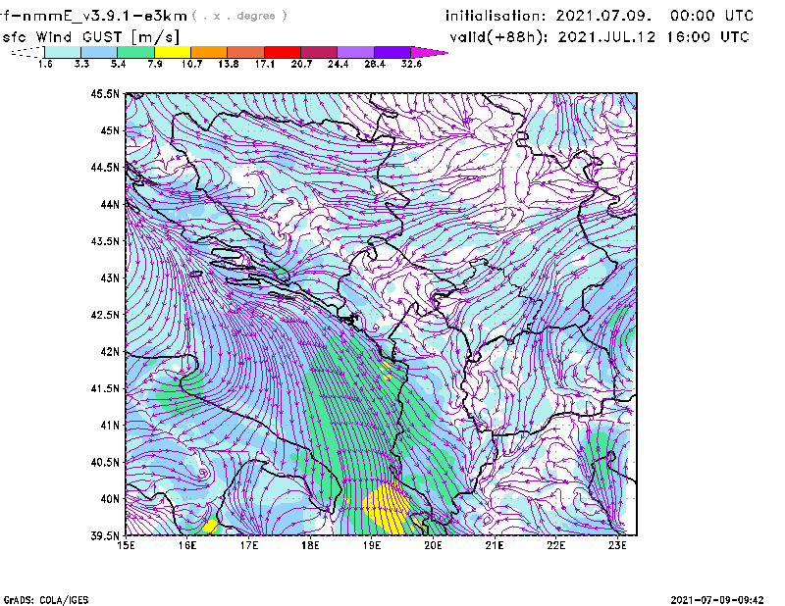Click the 15E longitude label
Image resolution: width=785 pixels, height=606 pixels.
tap(126, 545)
